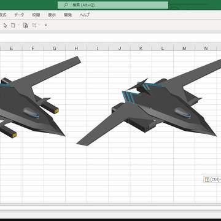Select column G header

tap(55, 48)
